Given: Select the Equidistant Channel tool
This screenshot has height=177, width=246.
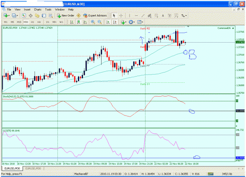Looking at the screenshot, I should point(150,15).
